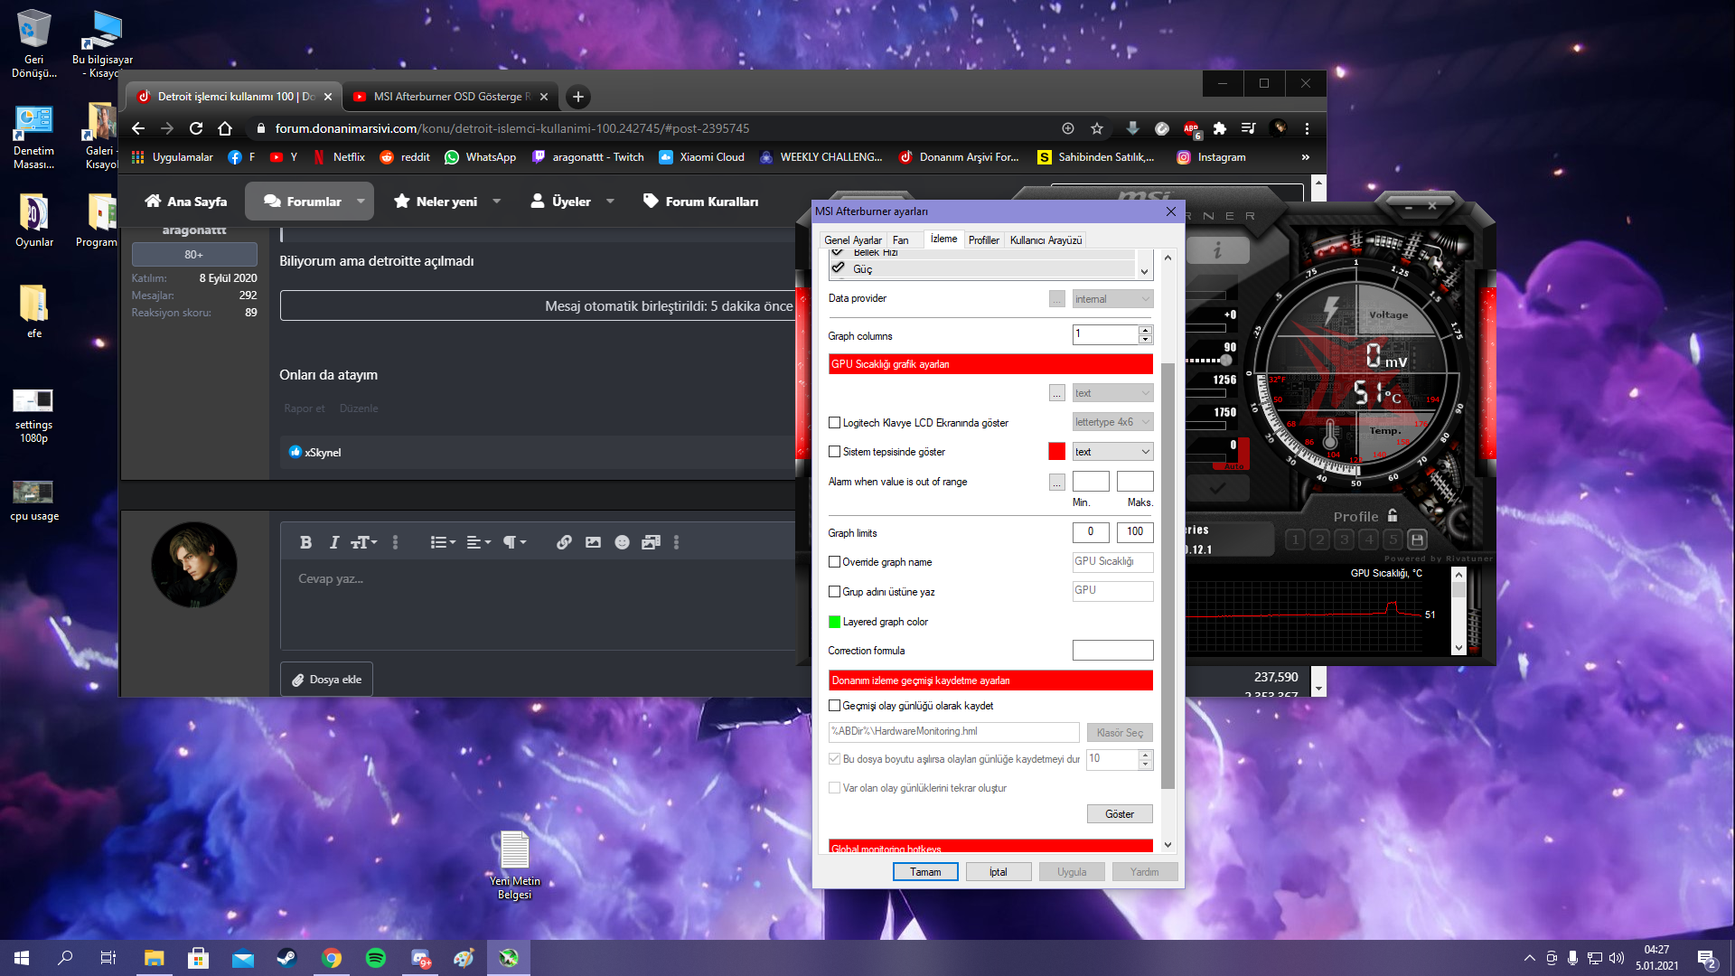Switch to the Genel Ayarlar tab
The height and width of the screenshot is (976, 1735).
coord(852,239)
